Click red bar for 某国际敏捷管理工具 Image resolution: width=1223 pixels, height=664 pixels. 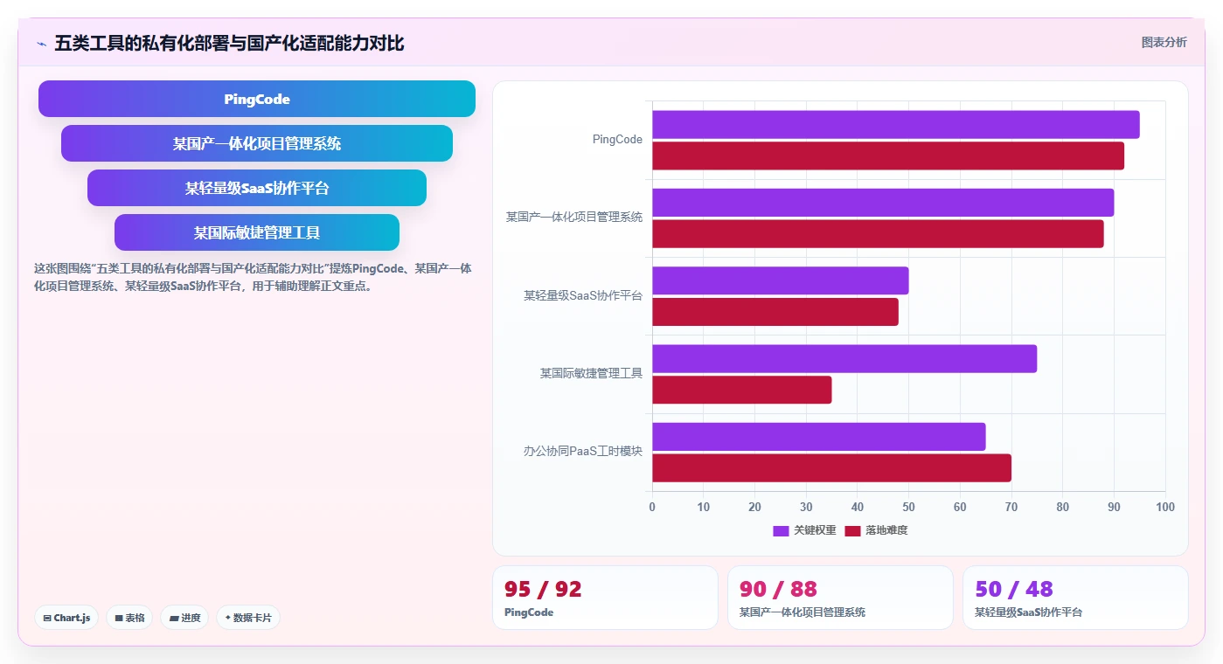tap(742, 390)
